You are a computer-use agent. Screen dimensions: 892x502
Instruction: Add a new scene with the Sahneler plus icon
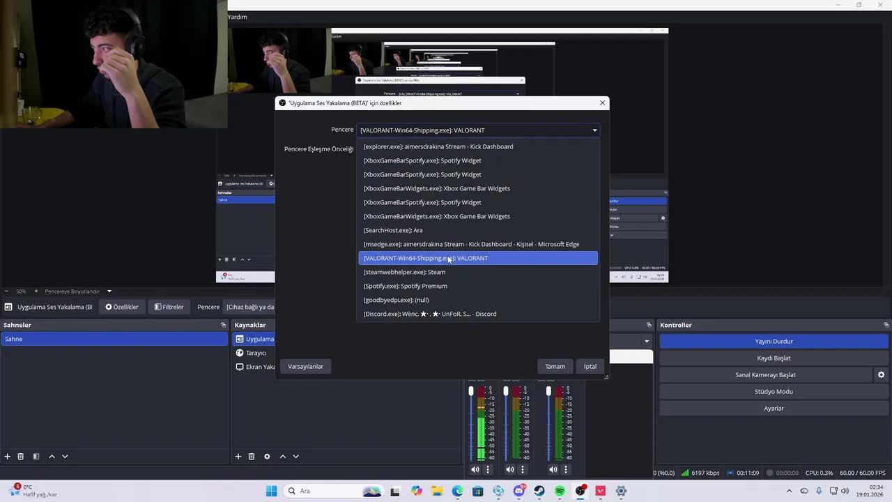7,457
